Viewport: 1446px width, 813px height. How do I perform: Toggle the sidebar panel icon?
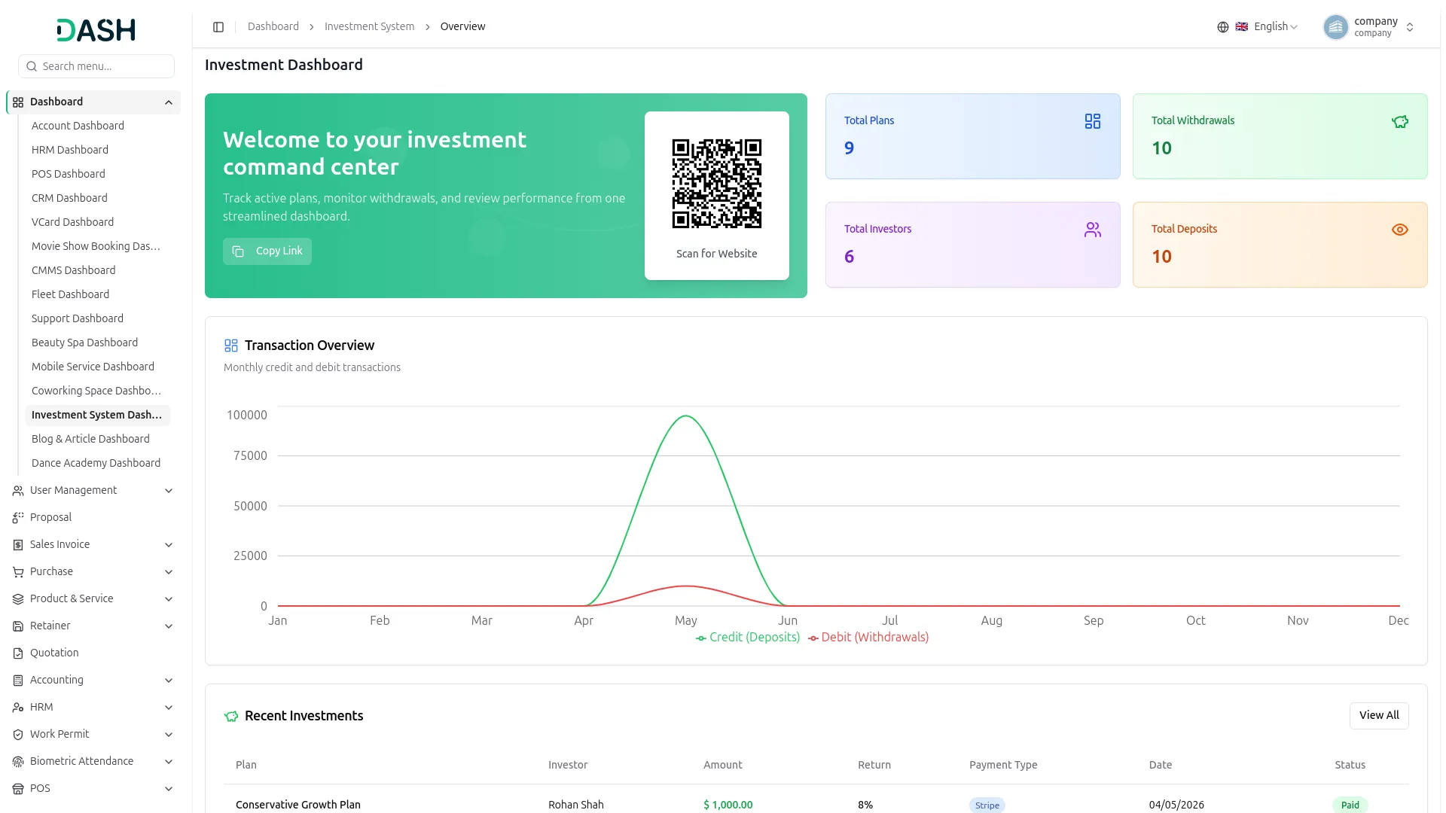218,27
